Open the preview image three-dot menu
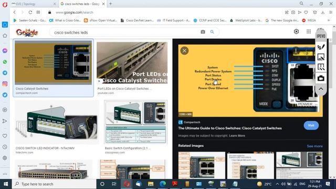Image resolution: width=336 pixels, height=189 pixels. click(x=296, y=50)
